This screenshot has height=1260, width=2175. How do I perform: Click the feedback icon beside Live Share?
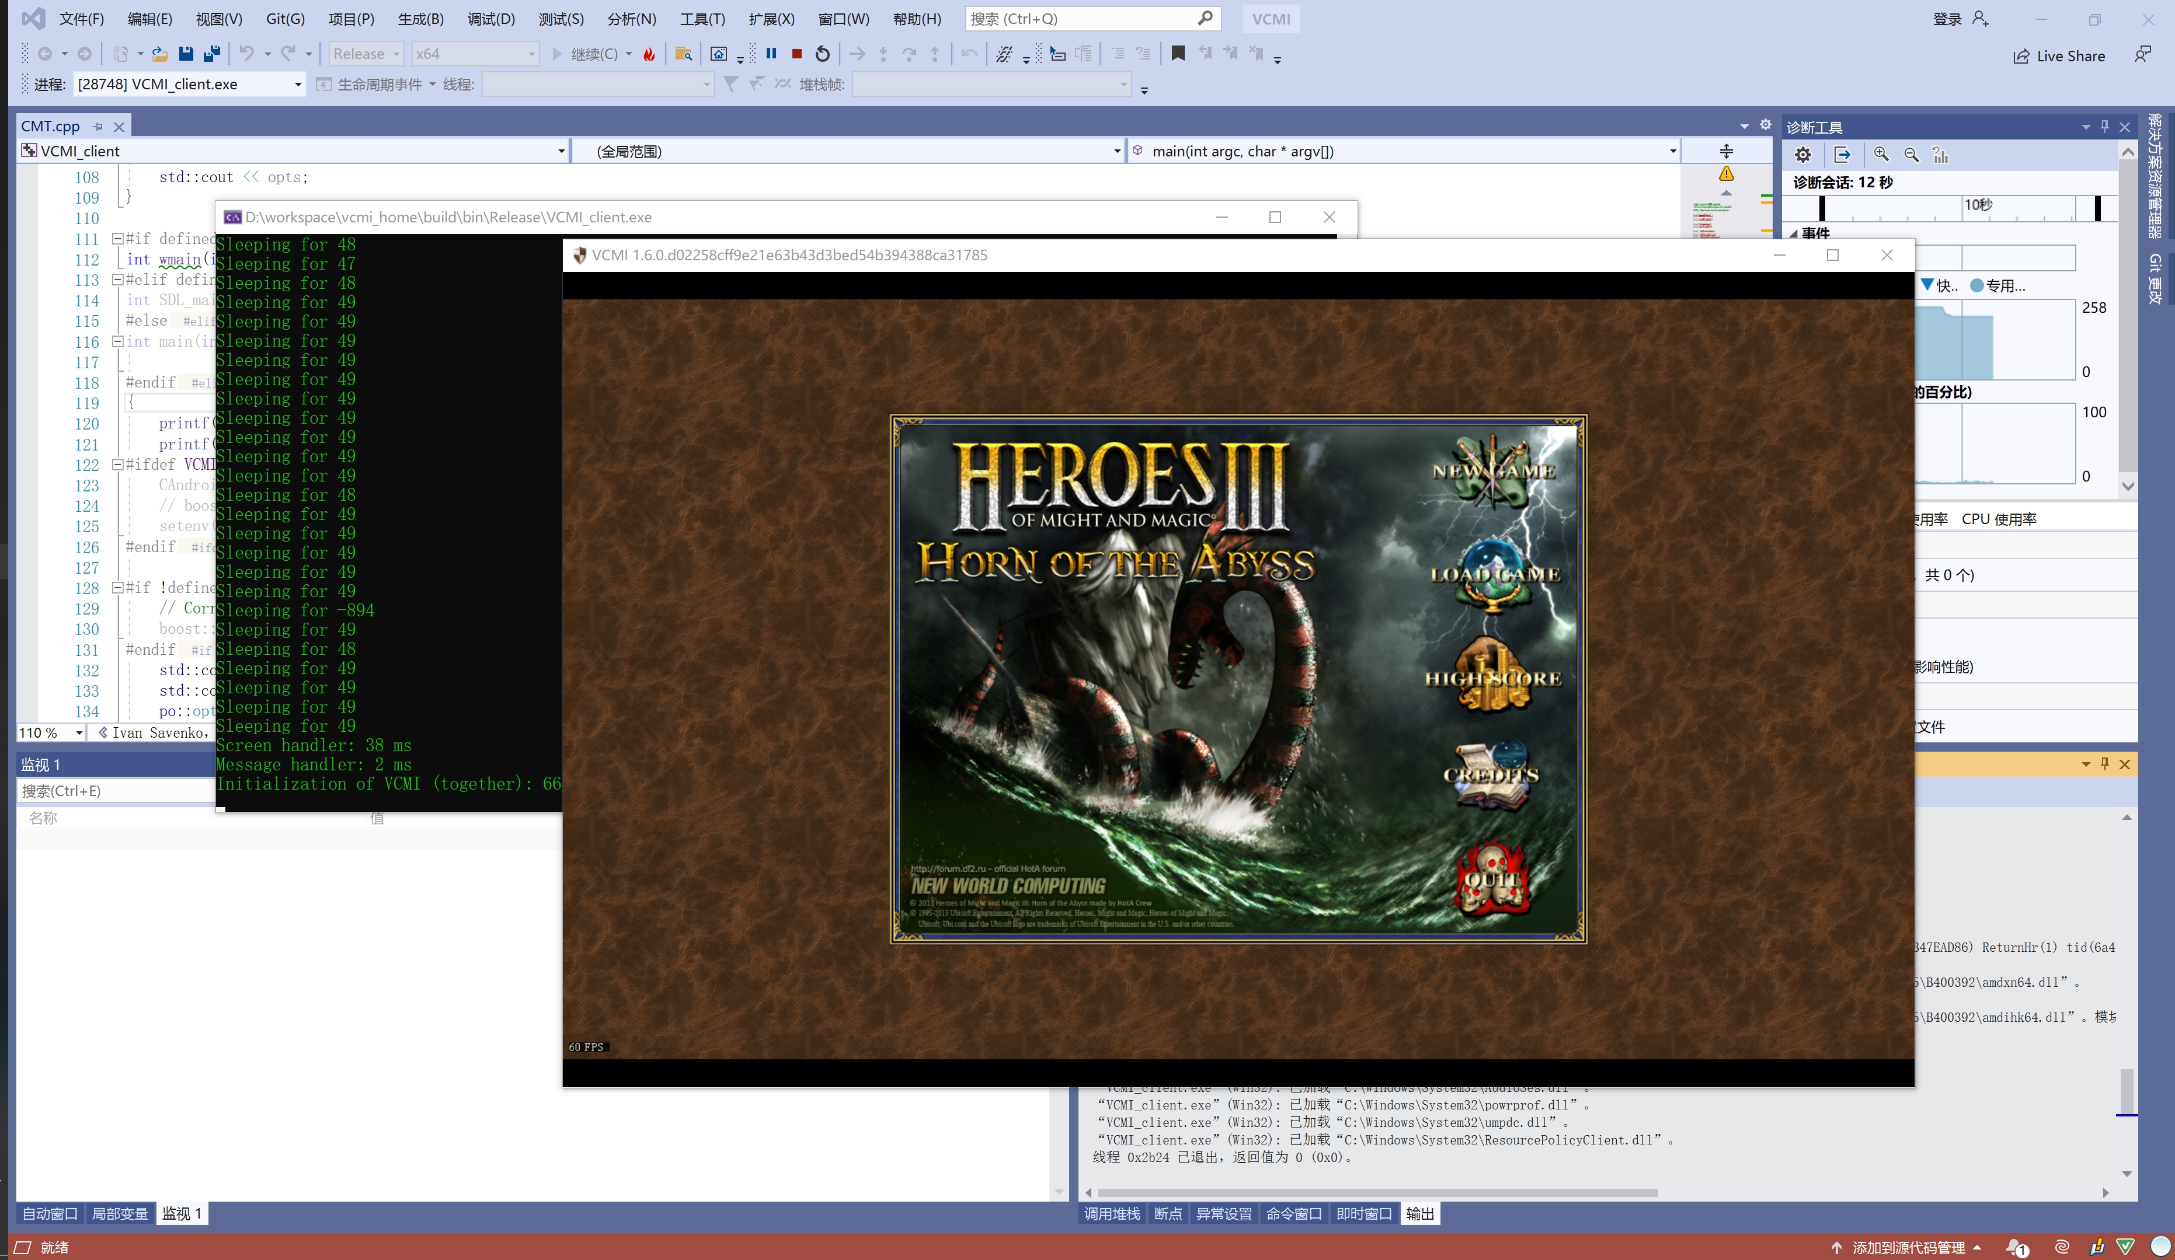click(2142, 55)
